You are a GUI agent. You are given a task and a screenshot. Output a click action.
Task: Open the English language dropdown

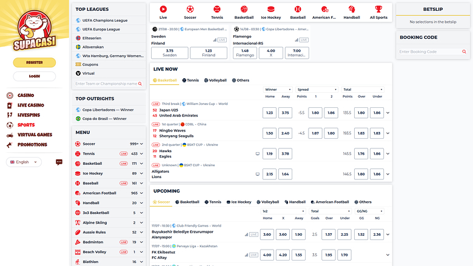[24, 162]
